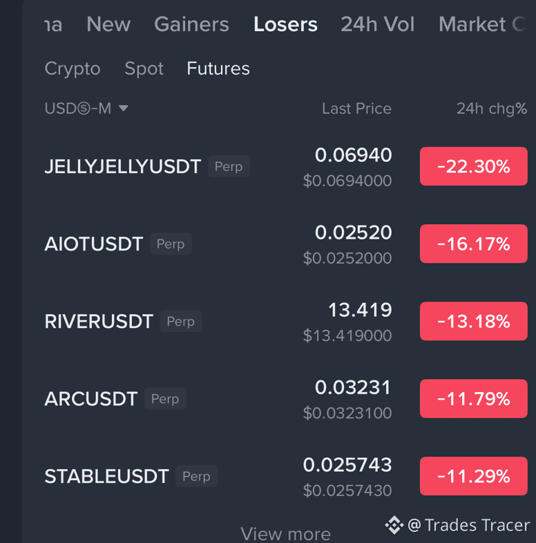Screen dimensions: 536x543
Task: Select the Crypto sub-tab
Action: pos(73,68)
